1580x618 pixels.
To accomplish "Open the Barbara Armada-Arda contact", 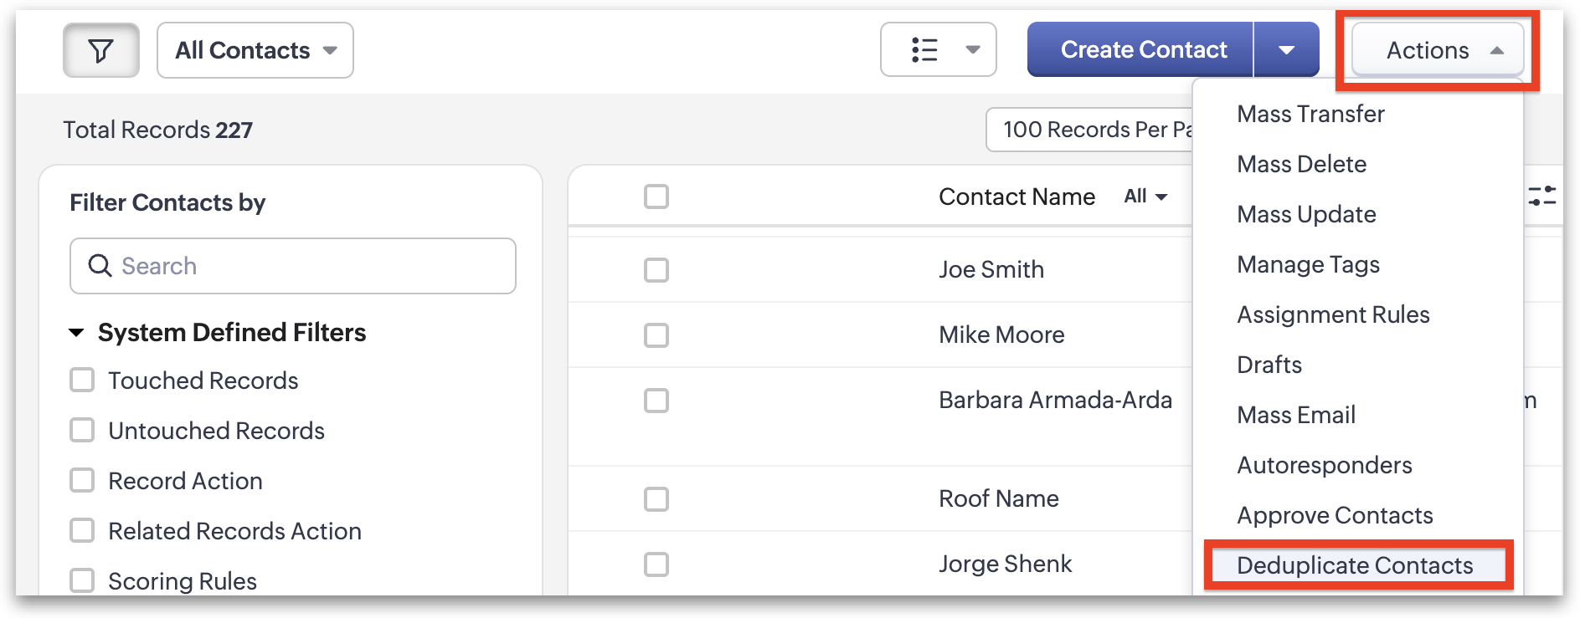I will pos(1055,400).
